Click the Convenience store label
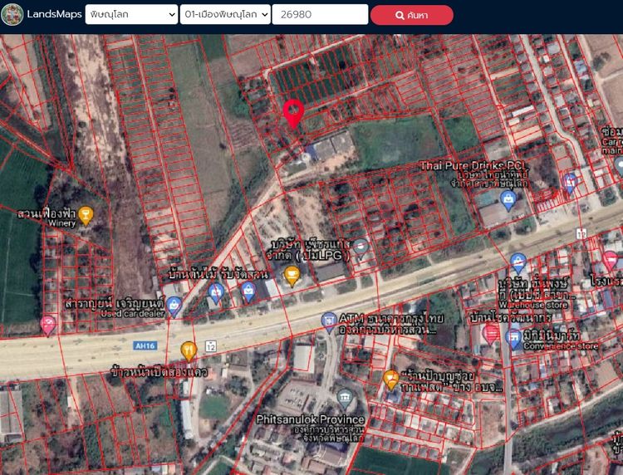This screenshot has height=475, width=623. 561,346
